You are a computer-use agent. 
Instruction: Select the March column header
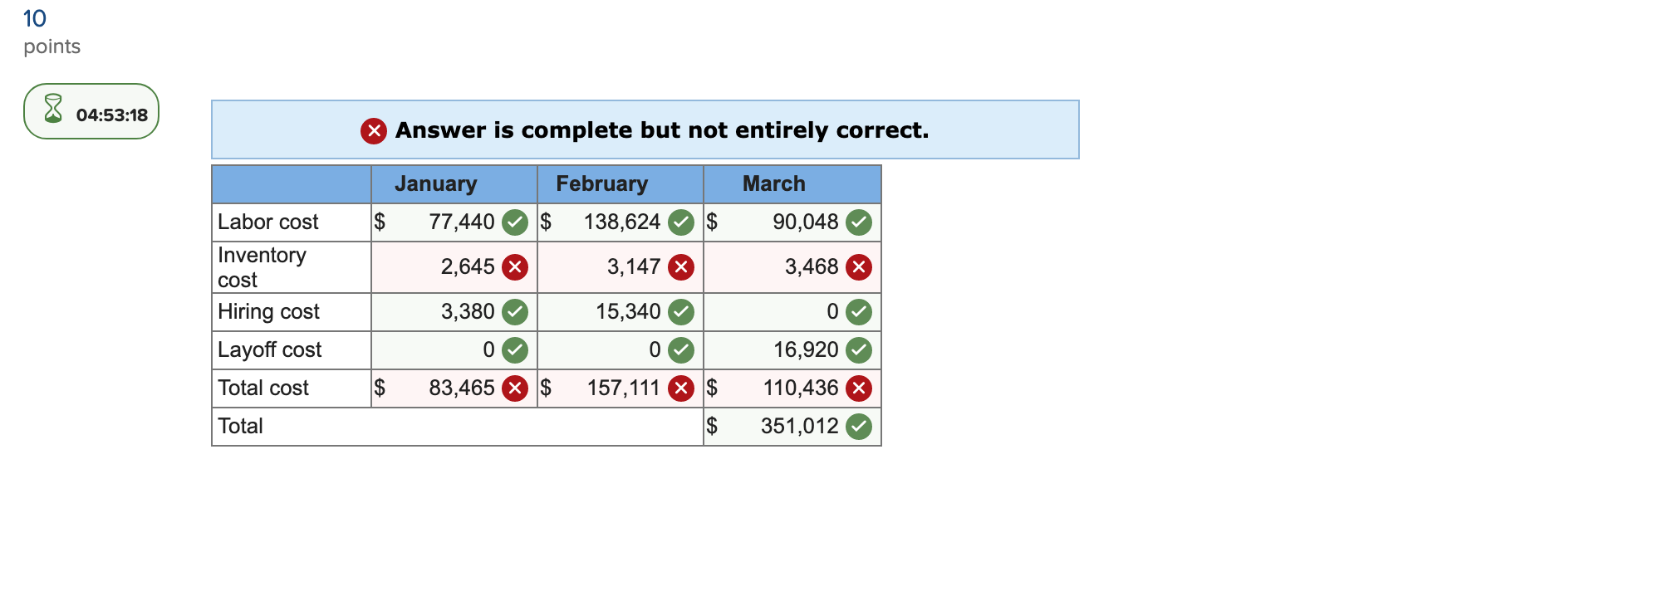(772, 183)
